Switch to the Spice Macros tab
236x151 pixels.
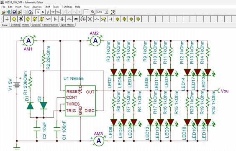coord(67,25)
